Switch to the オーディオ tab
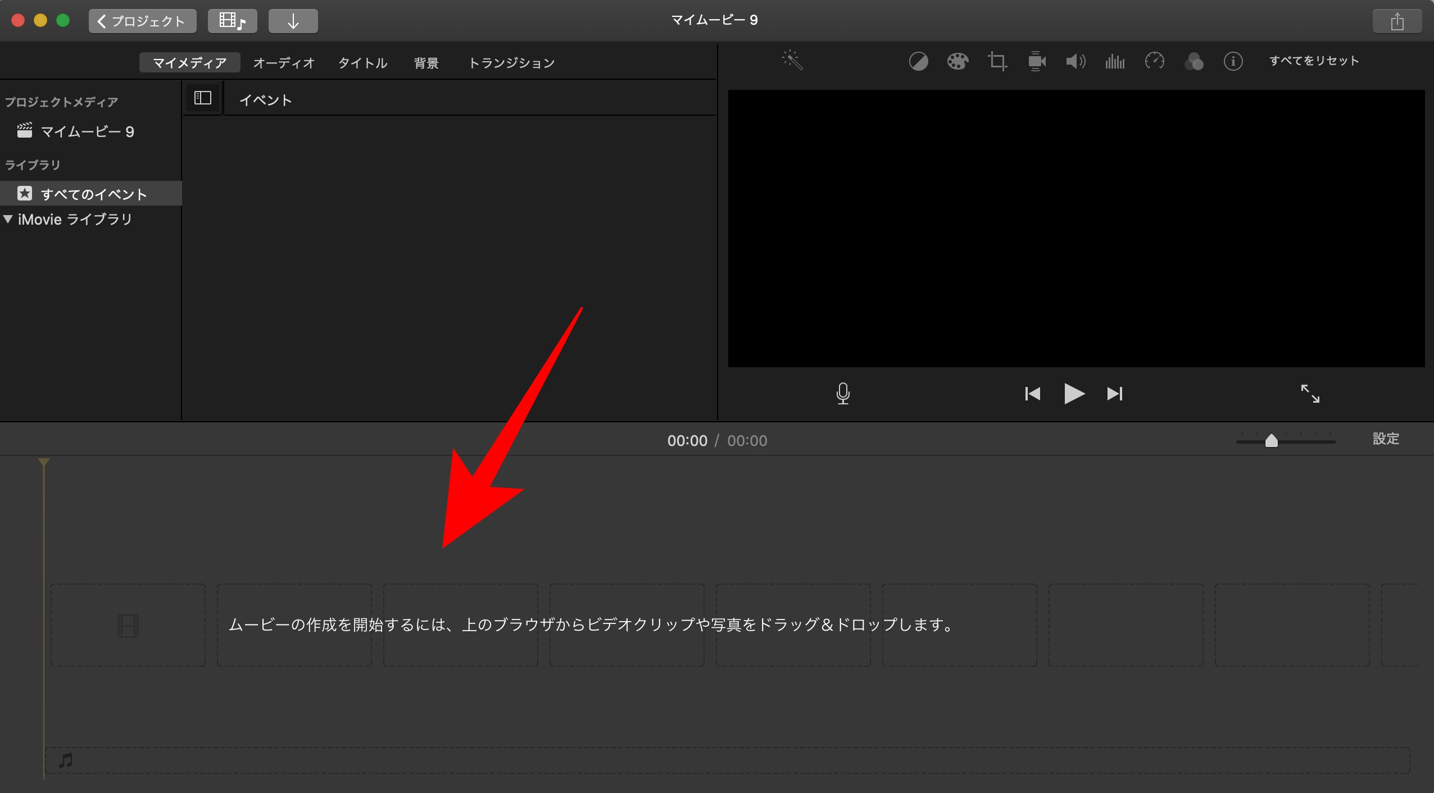Screen dimensions: 1434x793 [284, 62]
